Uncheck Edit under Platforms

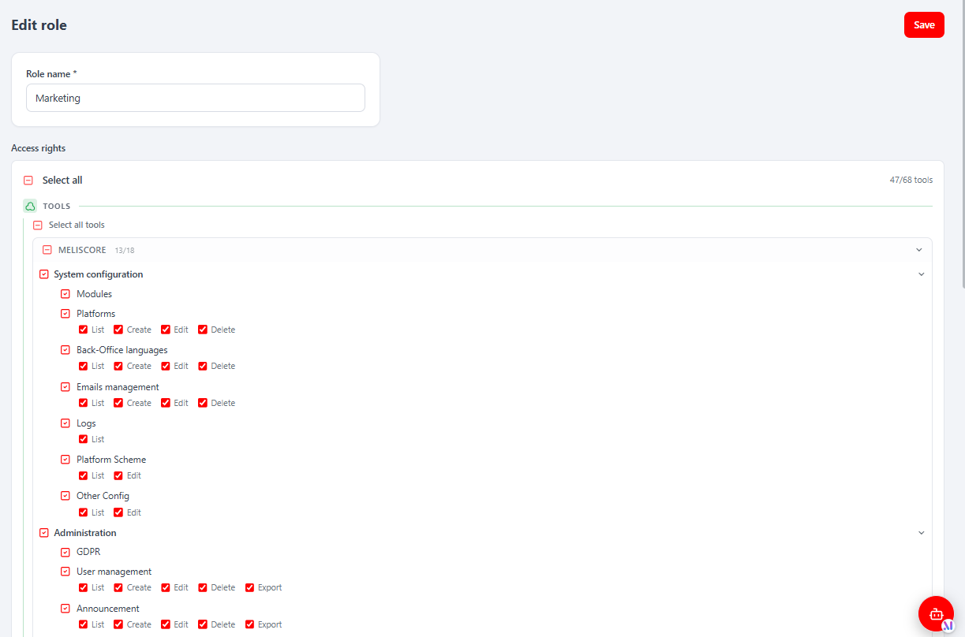tap(166, 330)
